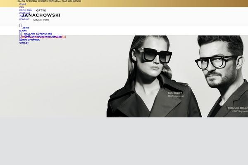Open the KONTAKT link

coord(24,19)
